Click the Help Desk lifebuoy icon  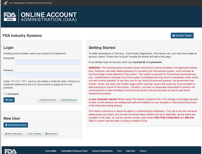pos(46,134)
